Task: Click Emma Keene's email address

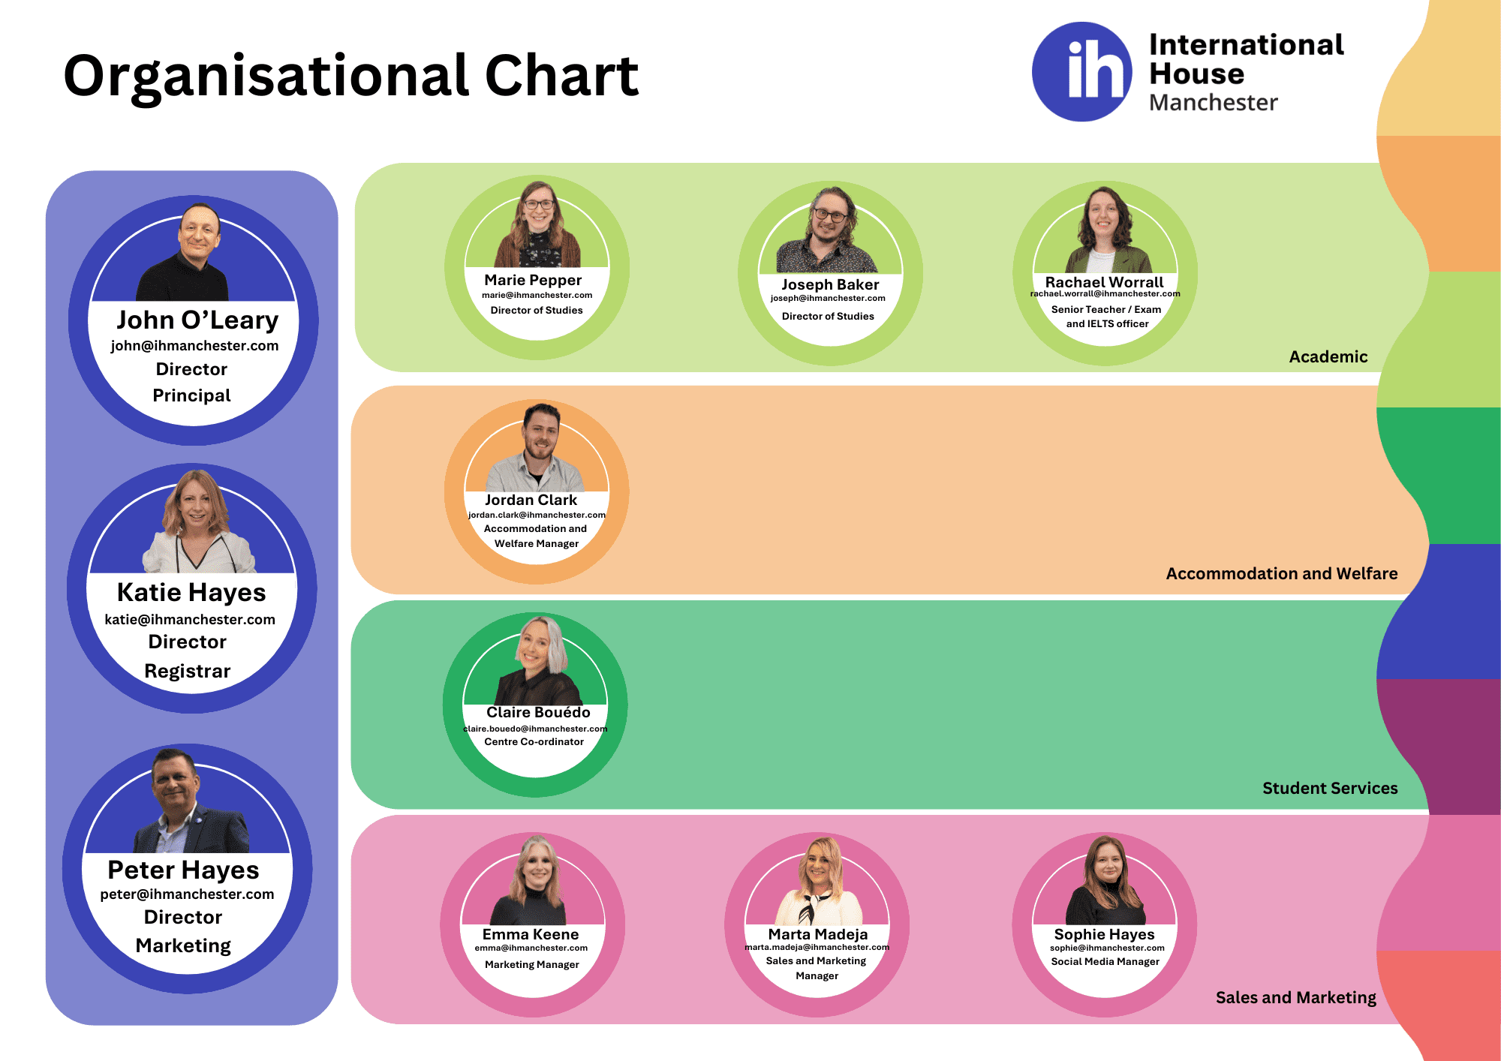Action: click(x=531, y=948)
